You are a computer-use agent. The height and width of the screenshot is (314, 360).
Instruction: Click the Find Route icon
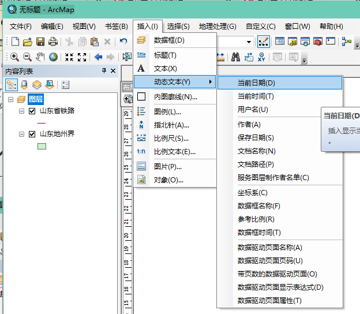coord(249,57)
